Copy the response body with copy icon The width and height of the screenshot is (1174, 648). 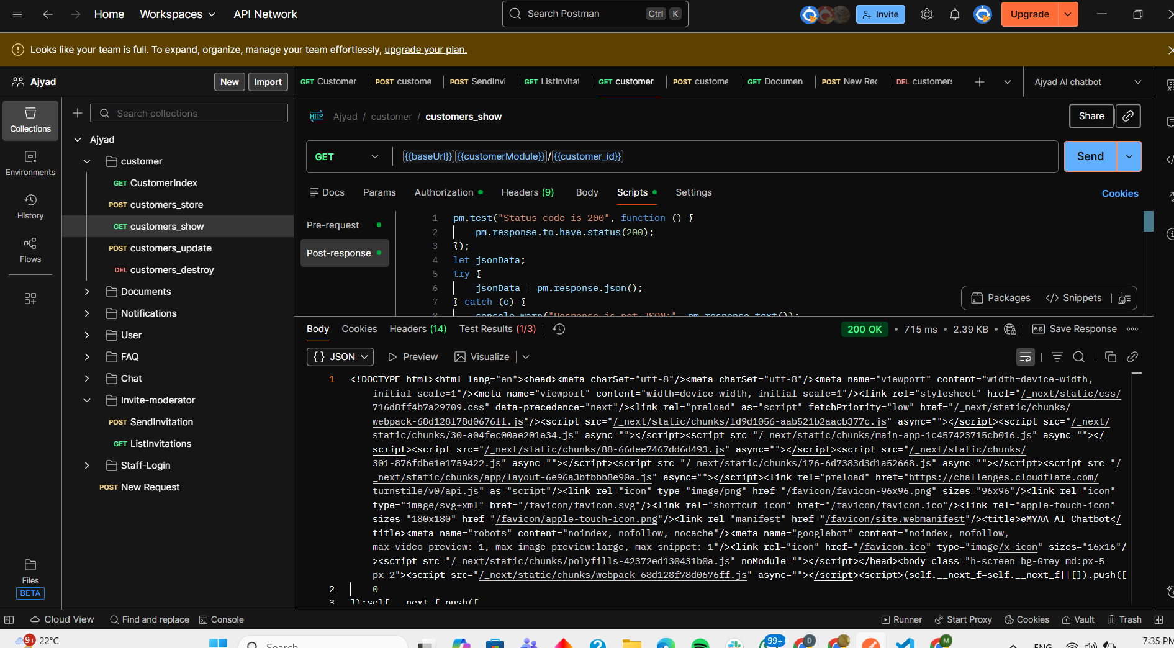click(x=1111, y=357)
